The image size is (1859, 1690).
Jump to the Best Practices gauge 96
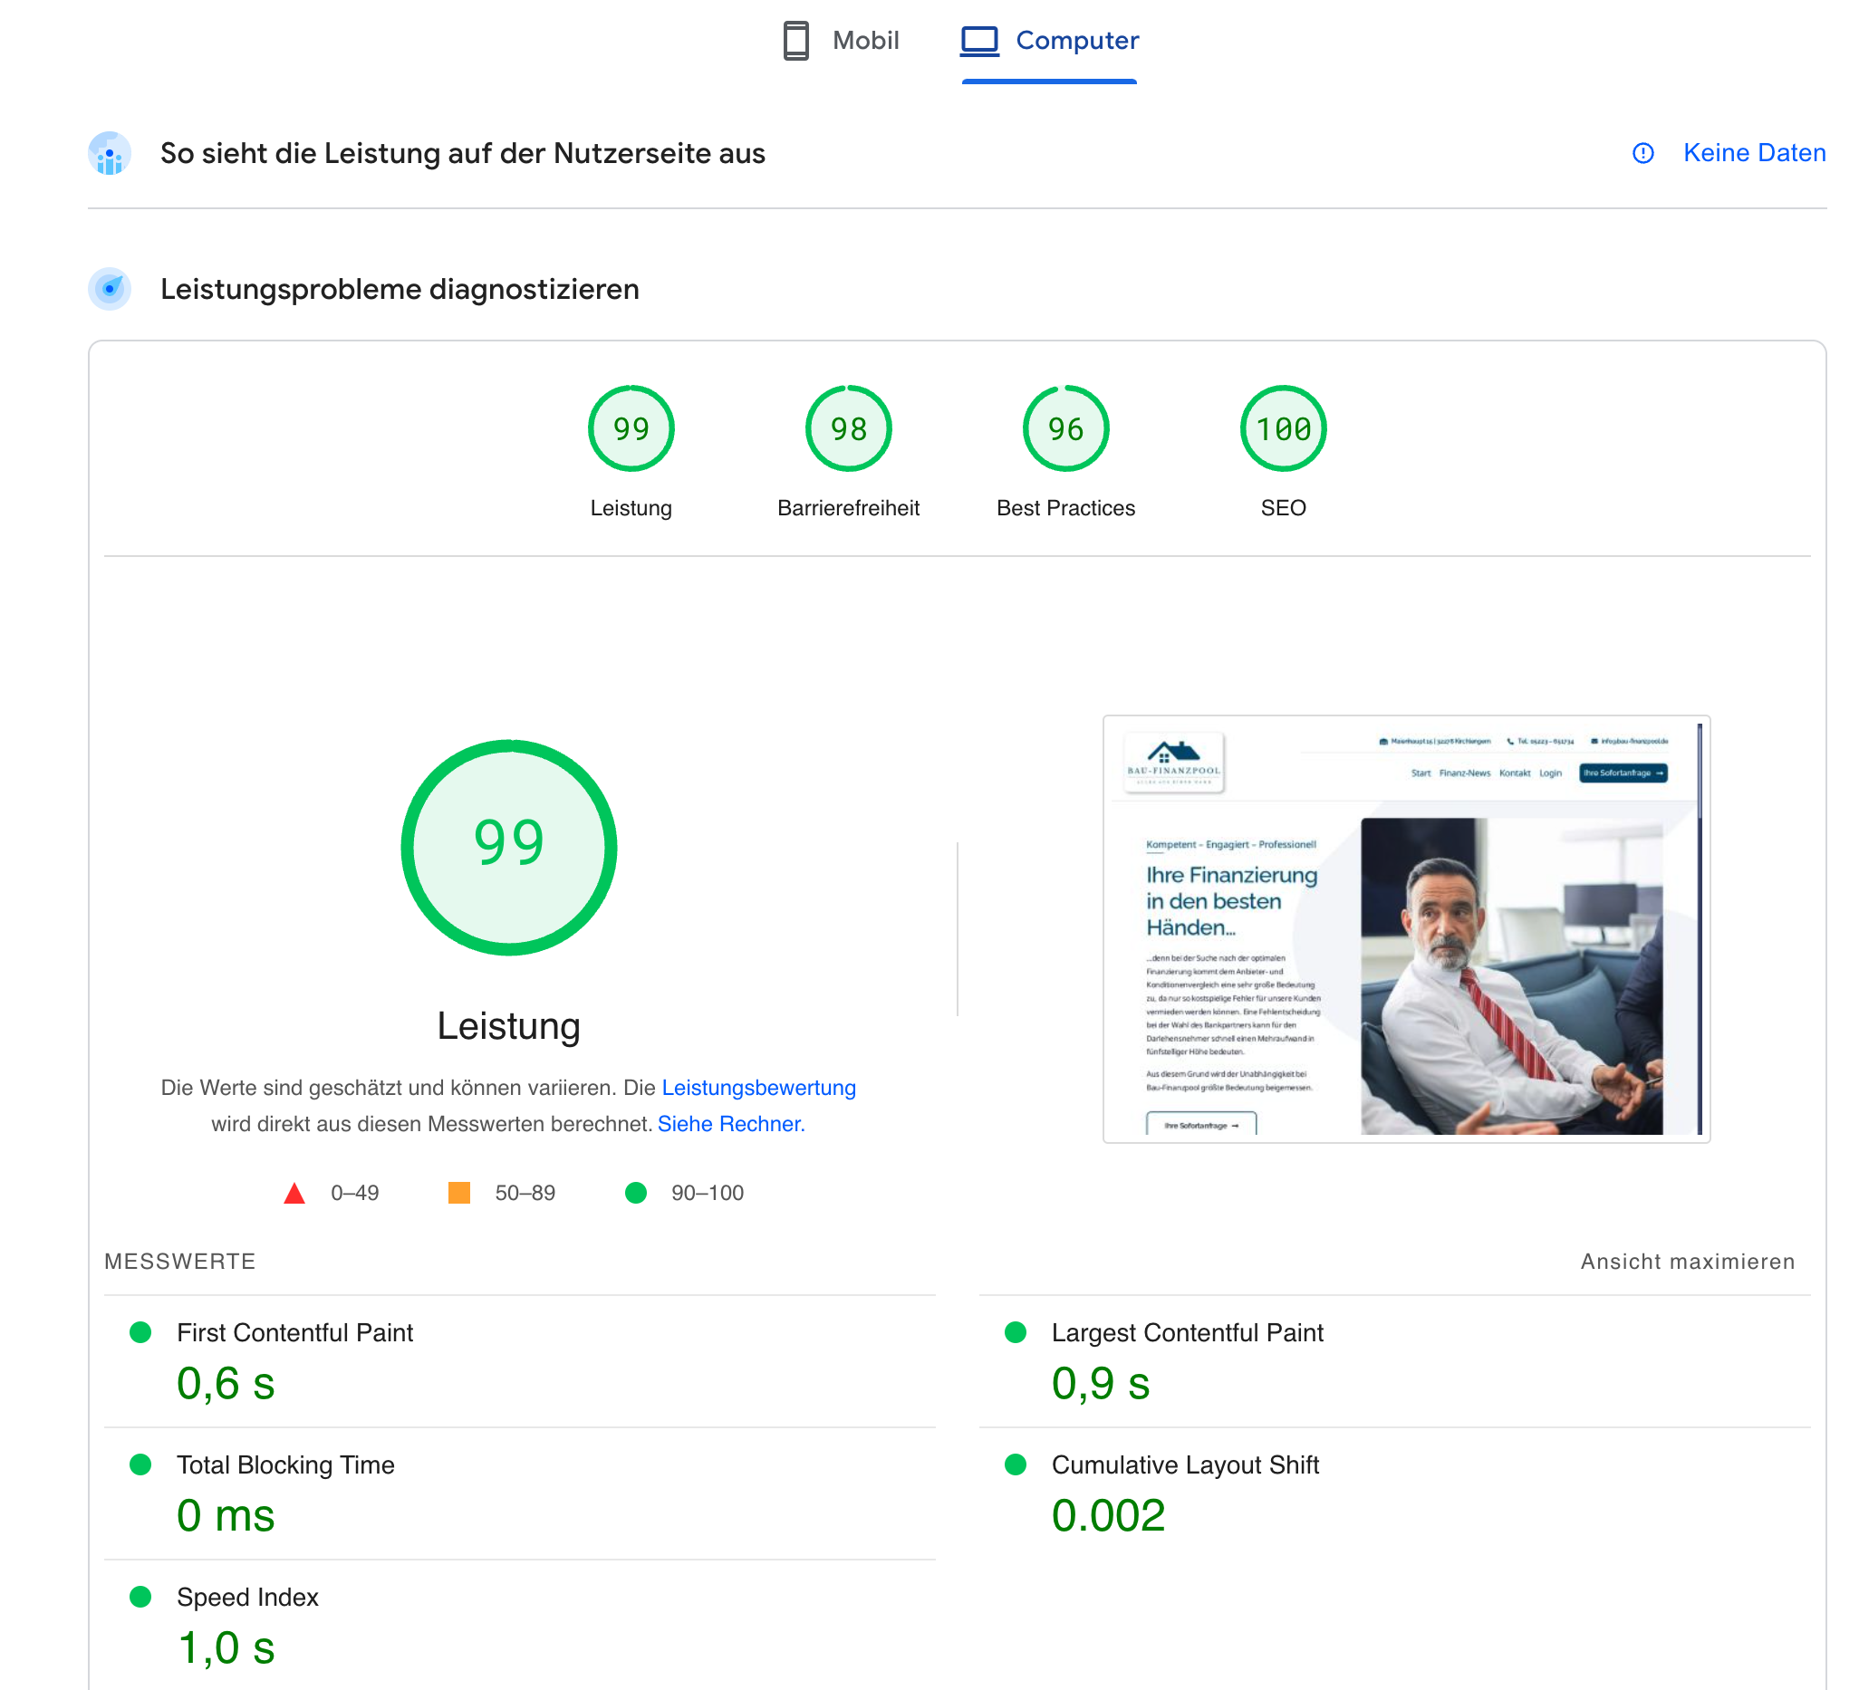(x=1066, y=428)
